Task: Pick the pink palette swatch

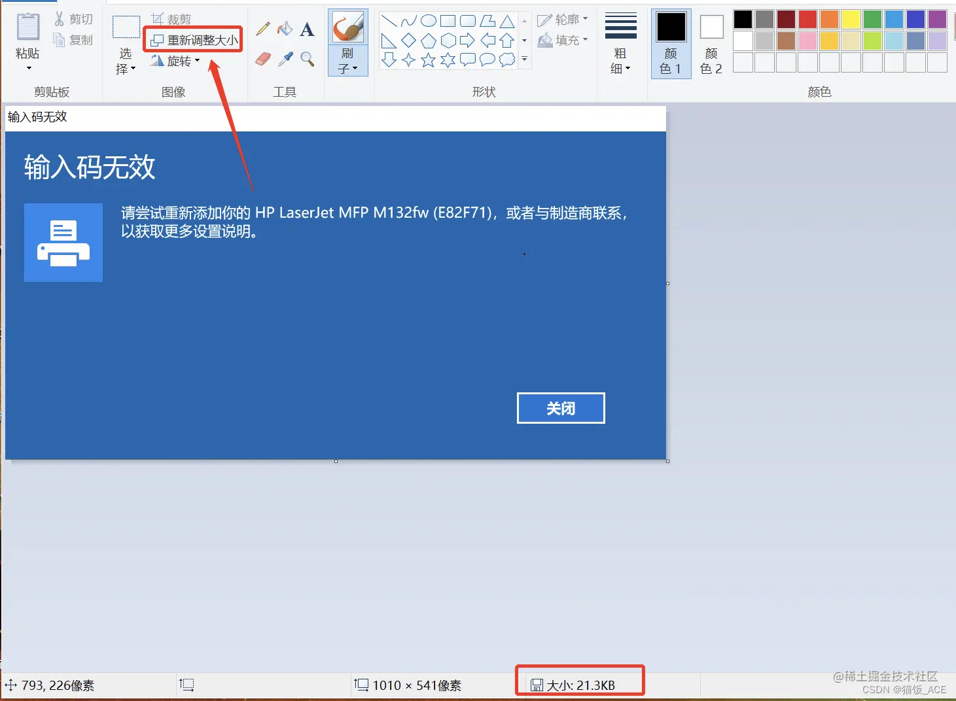Action: click(807, 41)
